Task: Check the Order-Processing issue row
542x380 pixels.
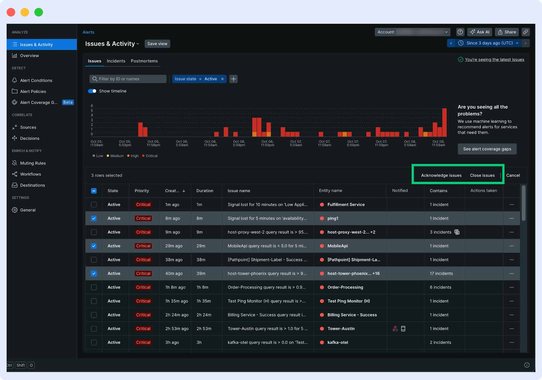Action: pos(94,287)
